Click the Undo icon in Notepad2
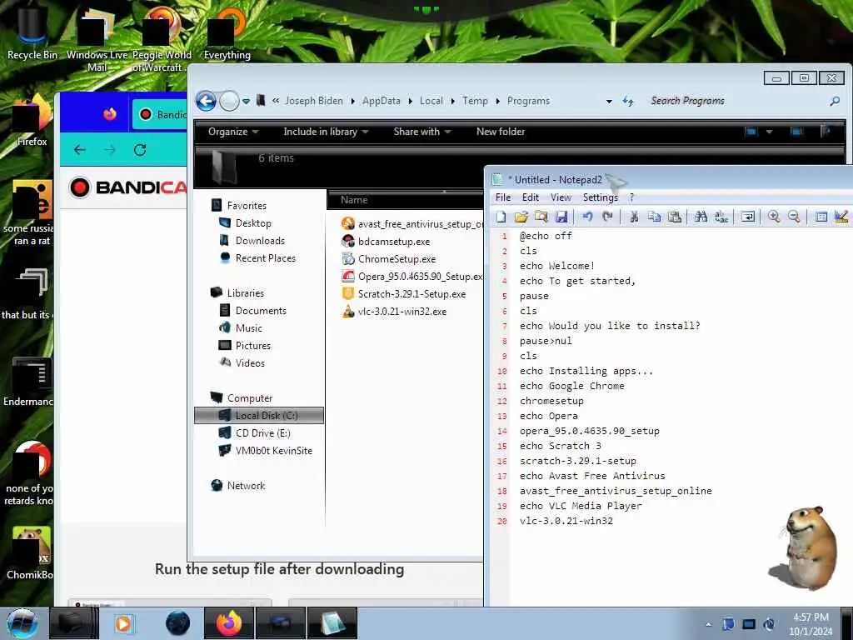 pyautogui.click(x=587, y=217)
